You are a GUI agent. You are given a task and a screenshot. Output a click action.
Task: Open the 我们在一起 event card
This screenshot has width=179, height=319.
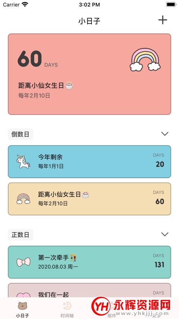coord(89,290)
